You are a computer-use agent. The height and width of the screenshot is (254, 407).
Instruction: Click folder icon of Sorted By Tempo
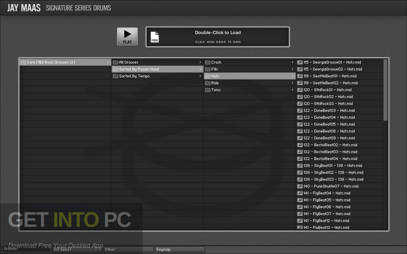point(115,76)
